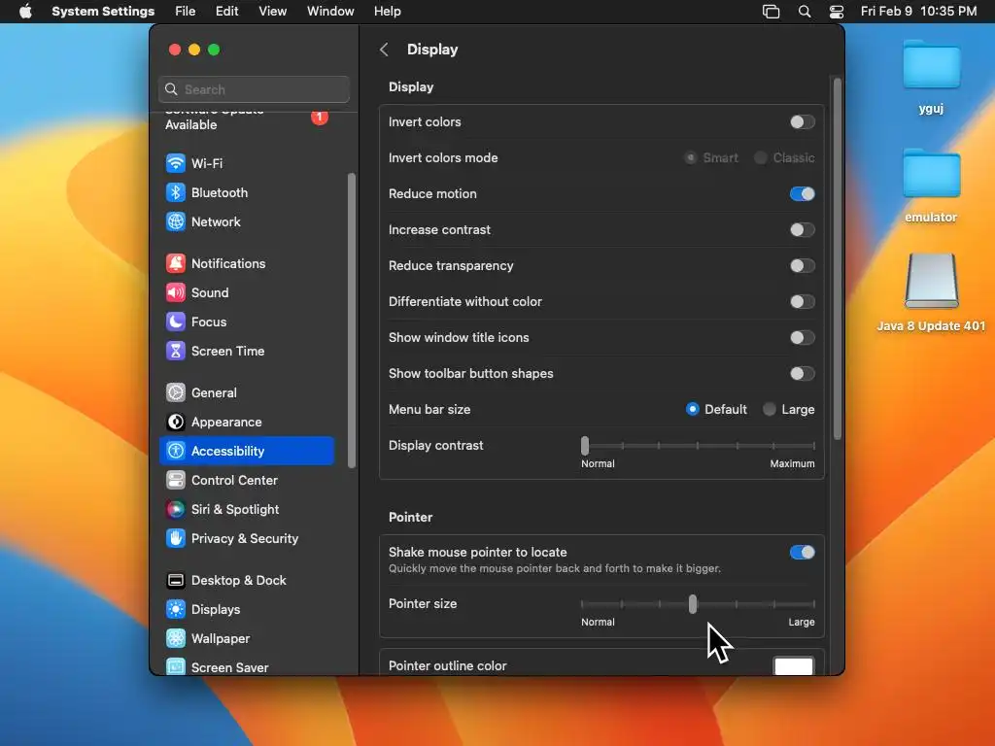Select Large menu bar size
The image size is (995, 746).
[x=770, y=409]
